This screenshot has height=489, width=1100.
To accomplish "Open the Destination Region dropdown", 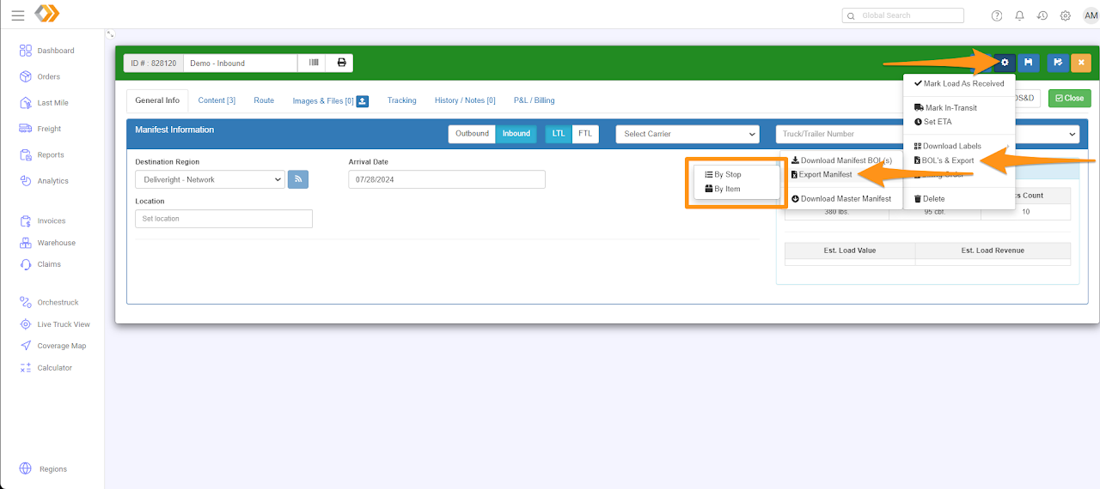I will [210, 179].
